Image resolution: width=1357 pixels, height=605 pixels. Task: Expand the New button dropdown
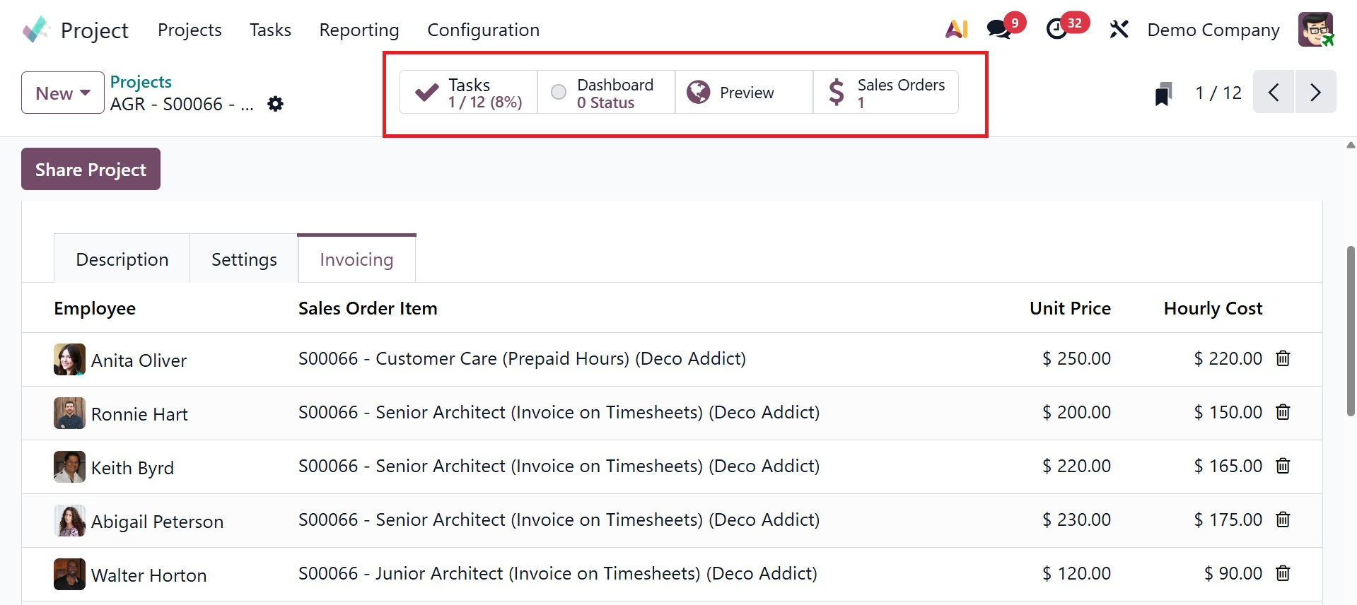[x=85, y=93]
